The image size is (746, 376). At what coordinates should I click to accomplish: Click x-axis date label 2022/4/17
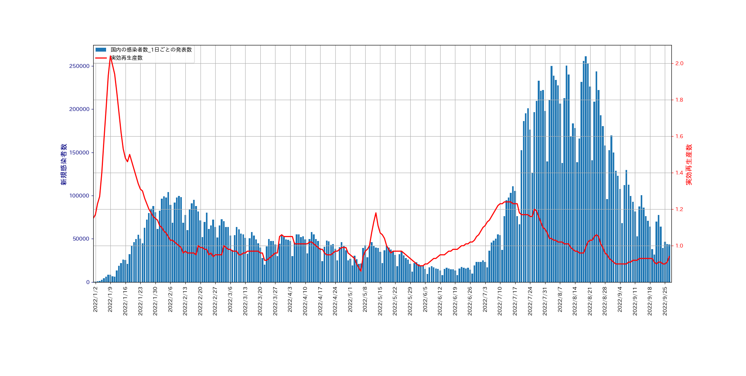(x=320, y=301)
